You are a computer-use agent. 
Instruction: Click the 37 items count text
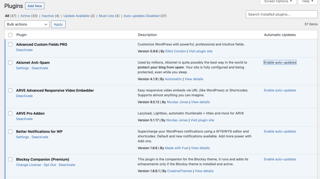pyautogui.click(x=311, y=24)
